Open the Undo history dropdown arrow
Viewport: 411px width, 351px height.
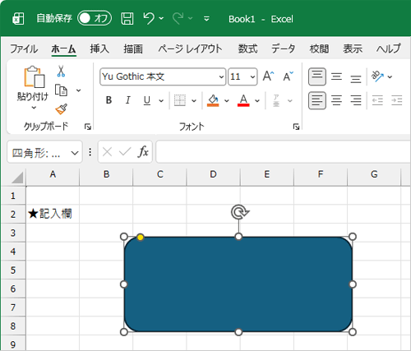[x=161, y=19]
